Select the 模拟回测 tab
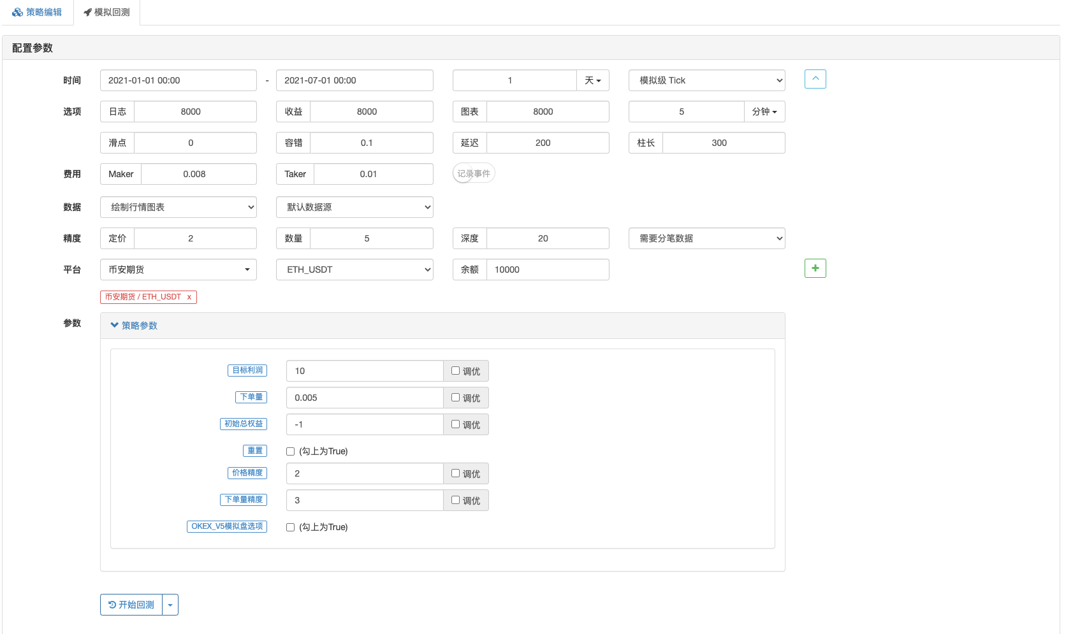The image size is (1066, 634). 106,12
